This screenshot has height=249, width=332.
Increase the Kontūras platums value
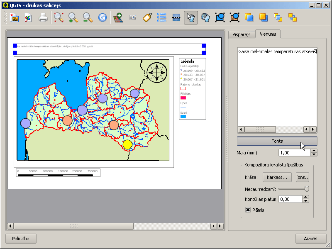pos(305,197)
